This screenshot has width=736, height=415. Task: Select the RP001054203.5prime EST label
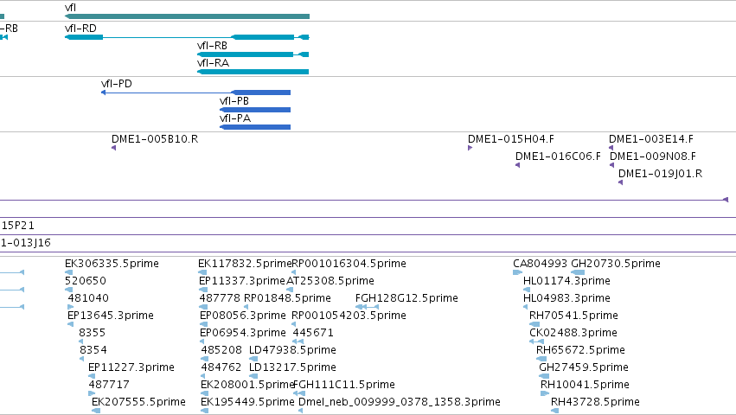click(349, 316)
